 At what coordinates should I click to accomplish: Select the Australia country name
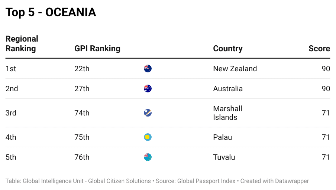[228, 89]
